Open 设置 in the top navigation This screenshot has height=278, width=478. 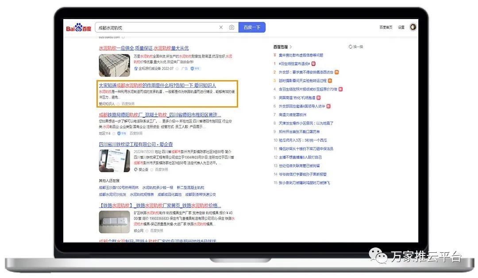(401, 27)
